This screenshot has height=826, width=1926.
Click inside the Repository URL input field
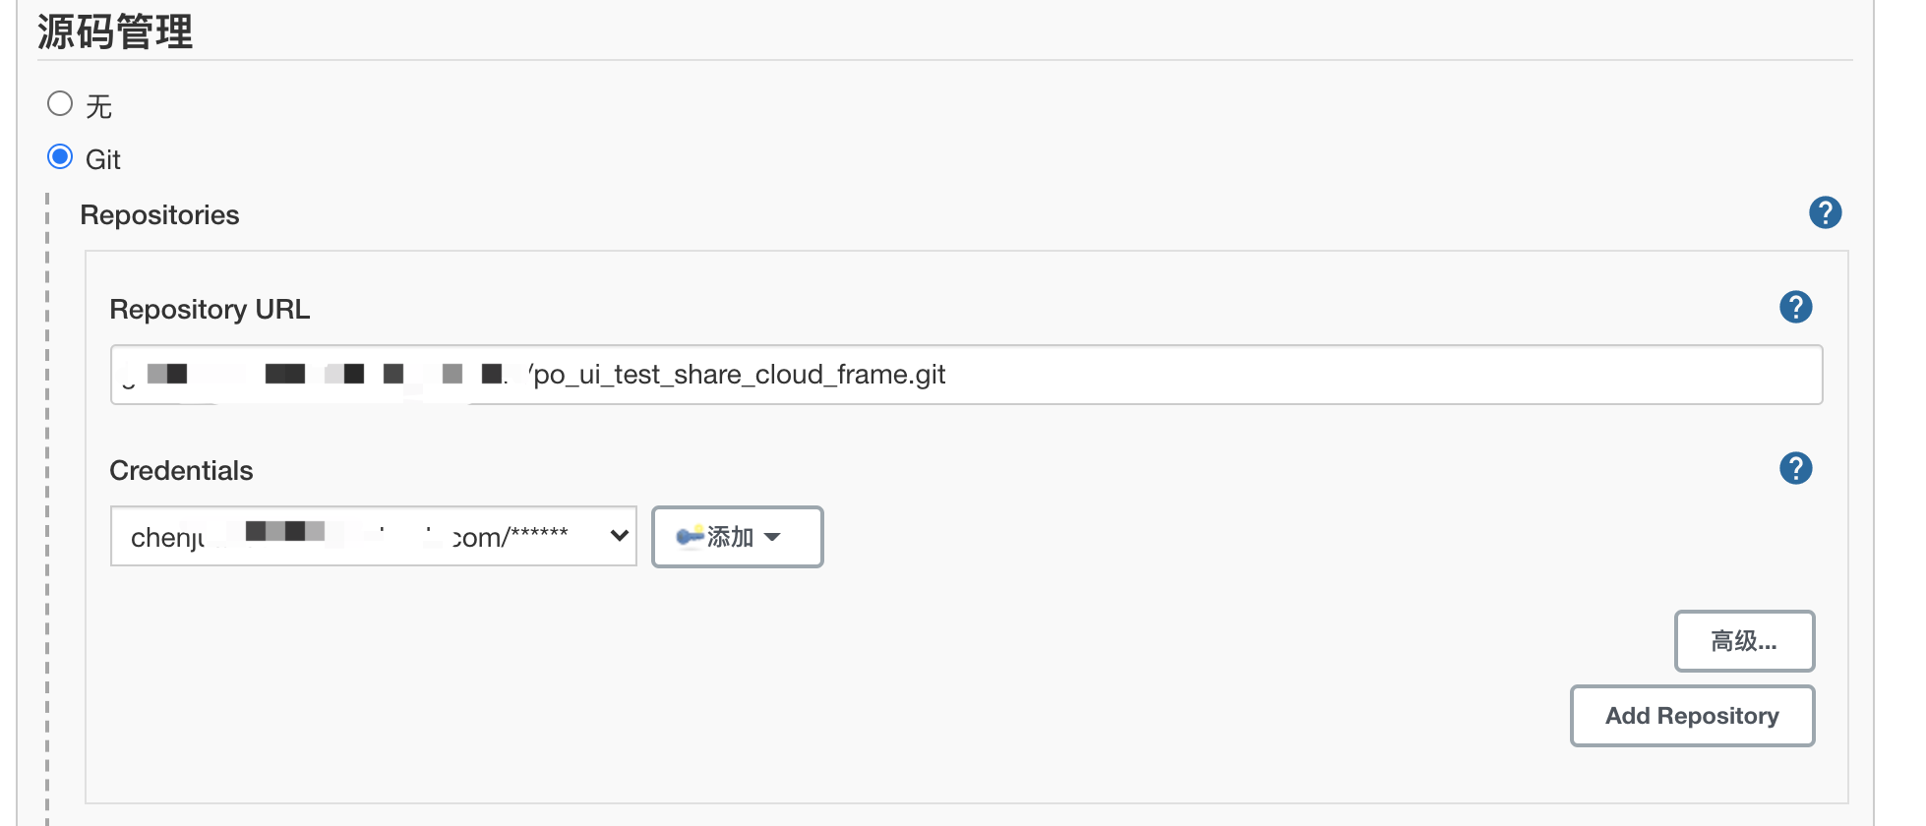pyautogui.click(x=967, y=375)
